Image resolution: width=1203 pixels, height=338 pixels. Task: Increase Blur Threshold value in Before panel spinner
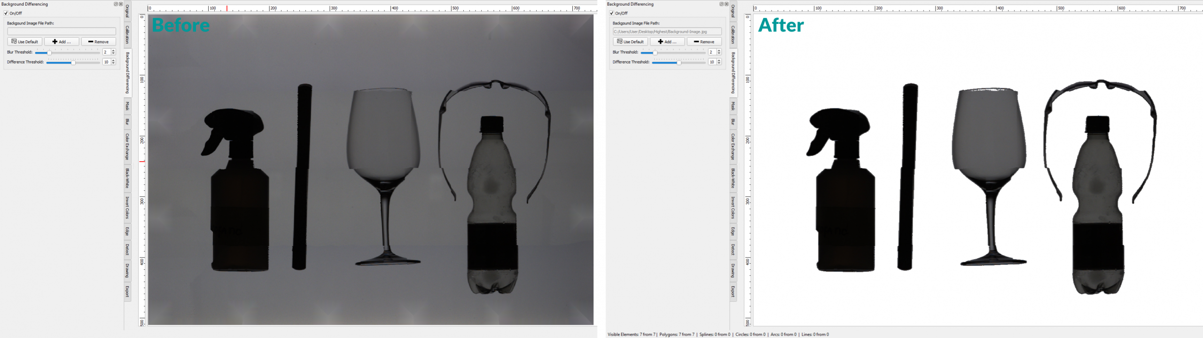tap(113, 51)
